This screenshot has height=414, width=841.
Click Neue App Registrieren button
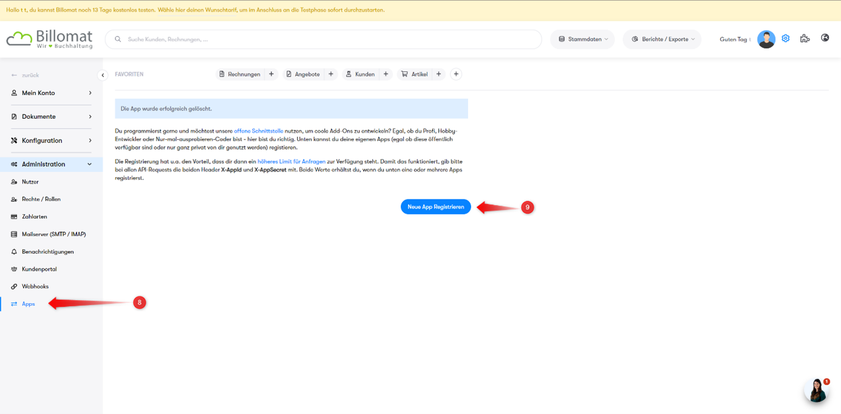click(435, 207)
